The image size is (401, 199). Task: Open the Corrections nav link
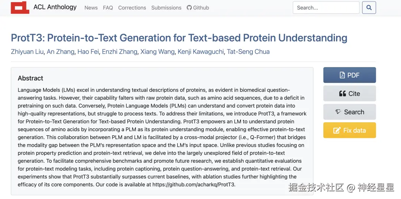(132, 7)
